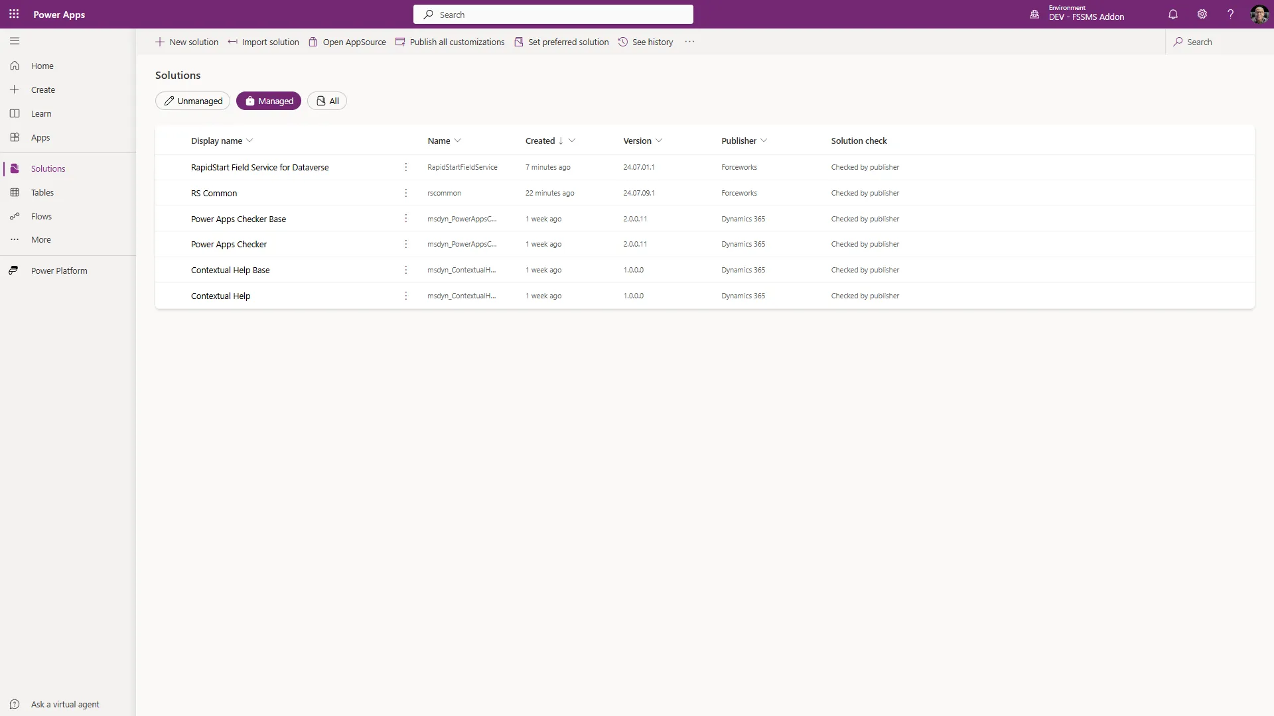Click the Power Platform sidebar item
The width and height of the screenshot is (1274, 716).
tap(60, 270)
